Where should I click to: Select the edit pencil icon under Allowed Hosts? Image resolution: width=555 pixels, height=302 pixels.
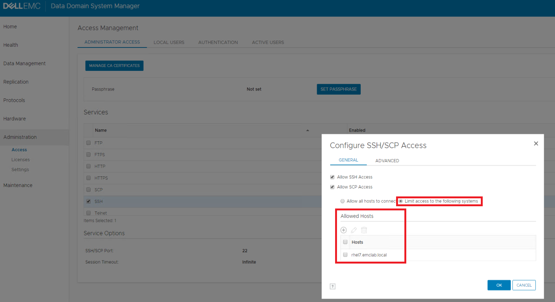tap(354, 230)
